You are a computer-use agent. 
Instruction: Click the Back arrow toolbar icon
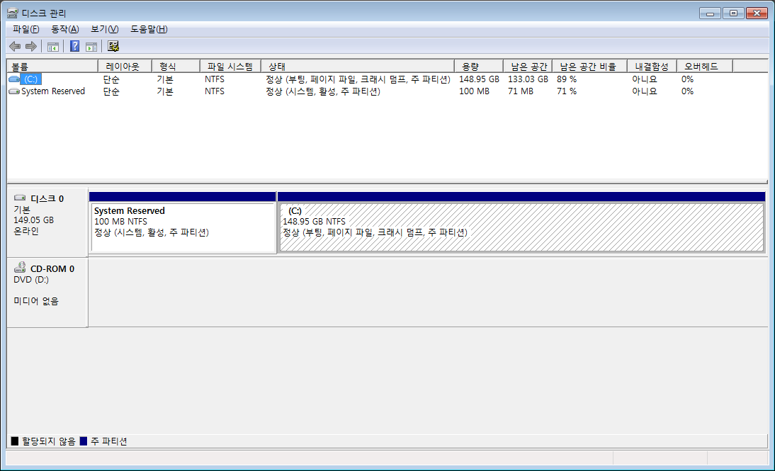(15, 47)
